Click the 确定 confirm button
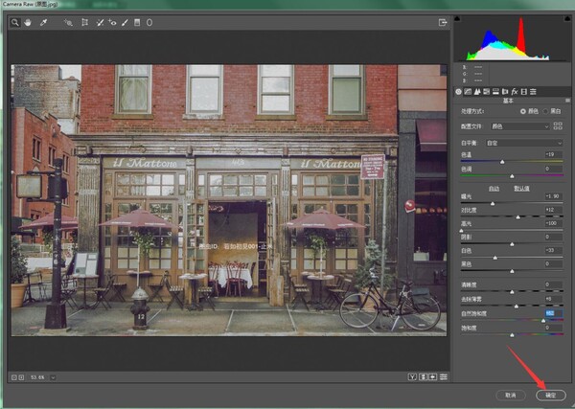 [x=551, y=395]
